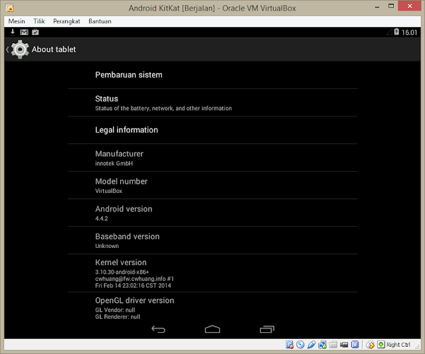
Task: Click the About tablet title
Action: click(x=54, y=49)
